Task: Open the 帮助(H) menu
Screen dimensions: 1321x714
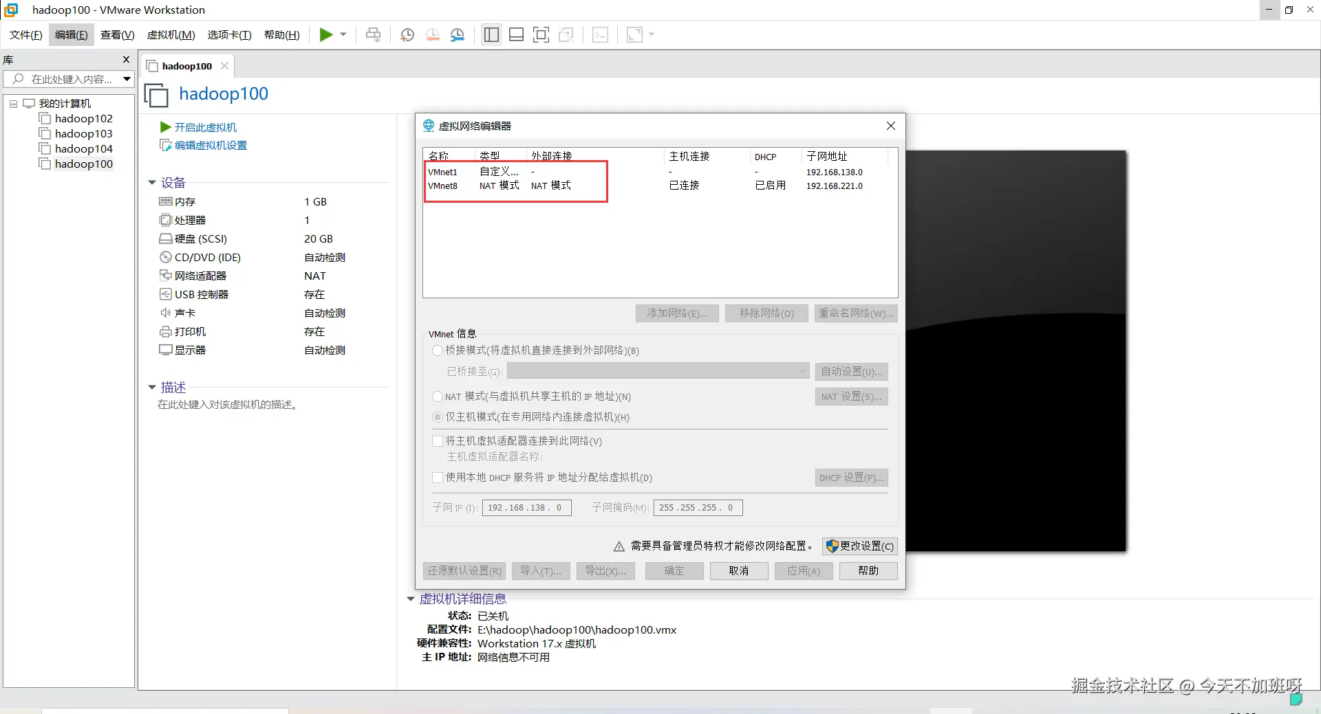Action: [x=281, y=35]
